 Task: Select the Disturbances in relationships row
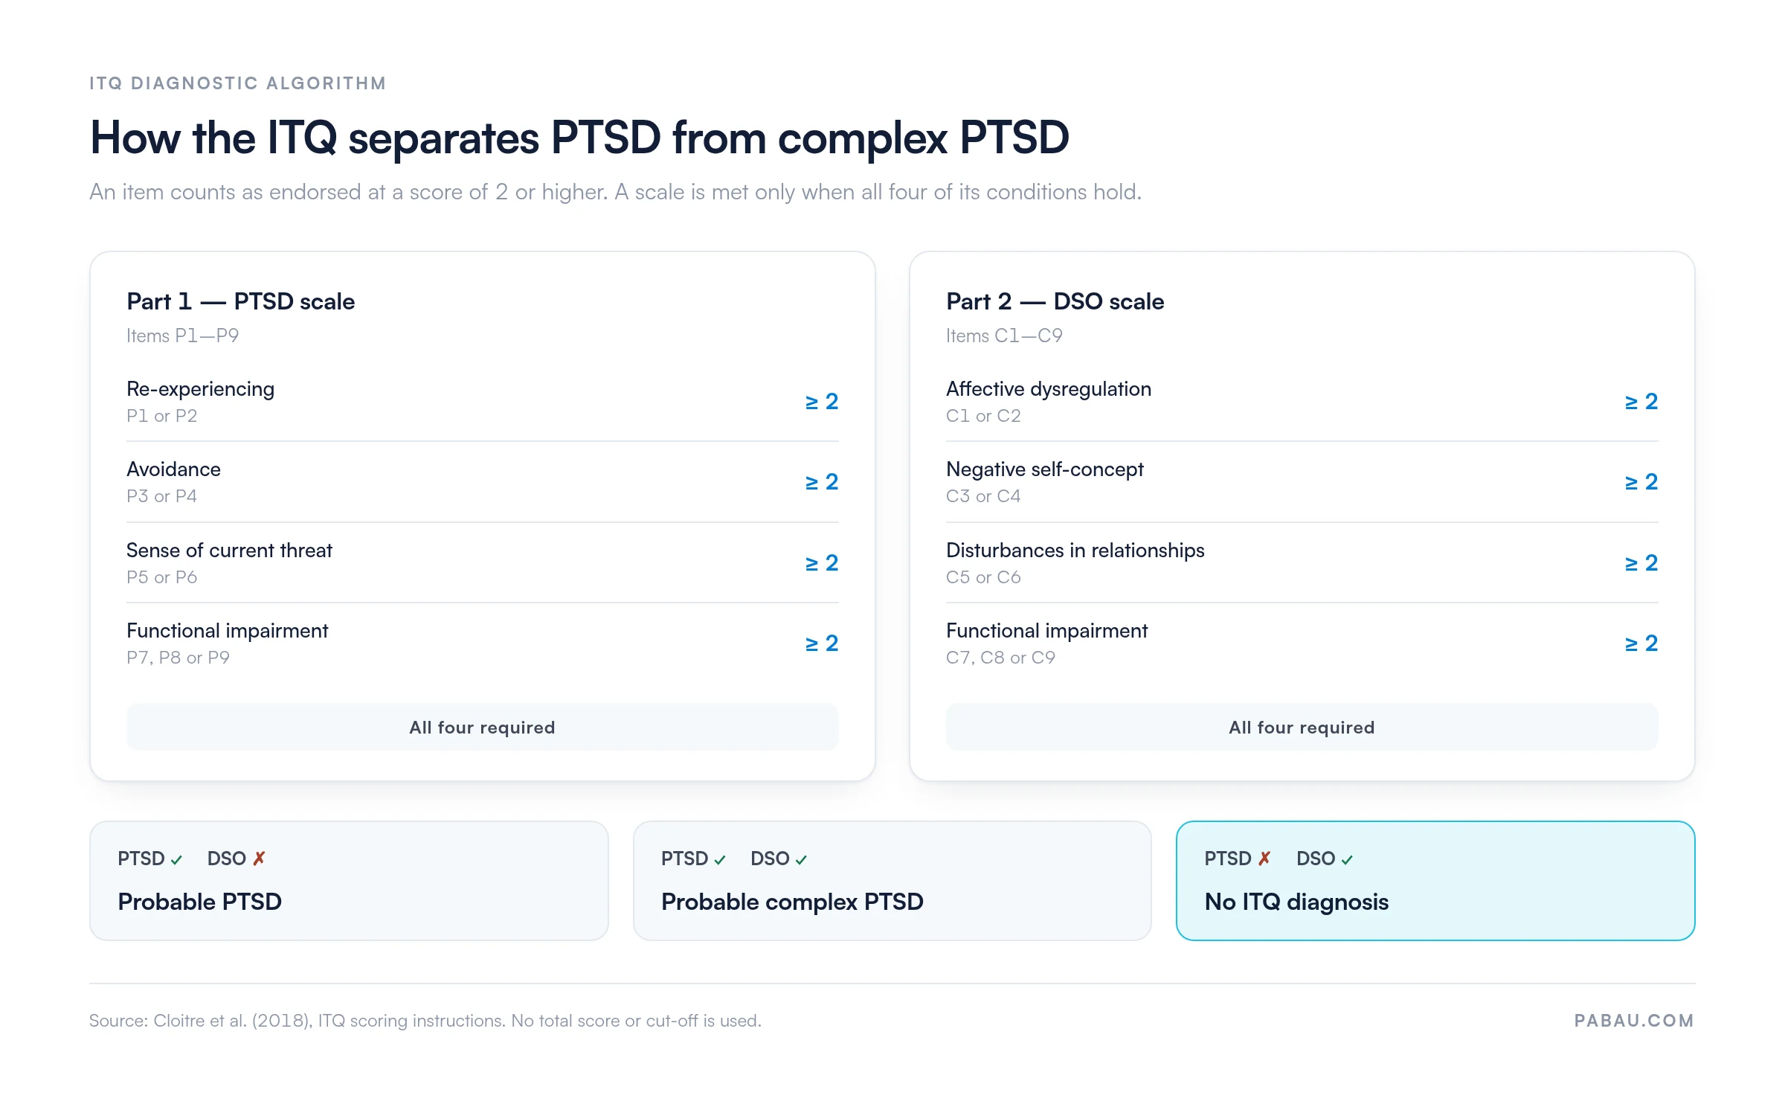(x=1302, y=563)
